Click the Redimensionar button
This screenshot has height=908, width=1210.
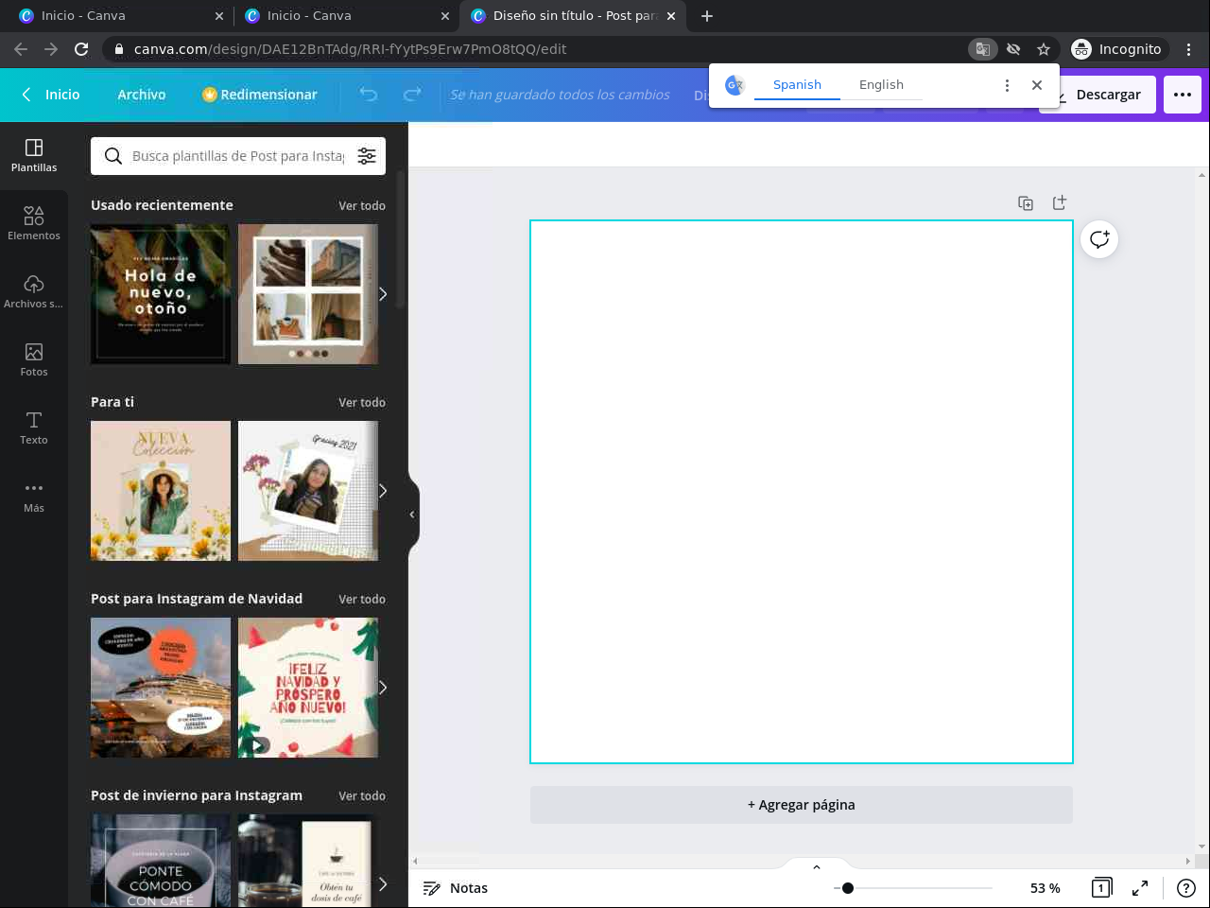[260, 95]
